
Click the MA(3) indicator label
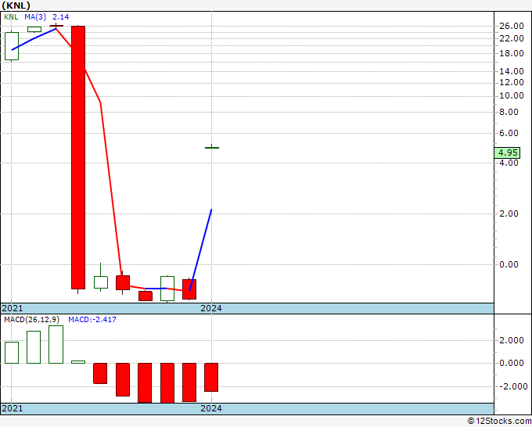(35, 17)
